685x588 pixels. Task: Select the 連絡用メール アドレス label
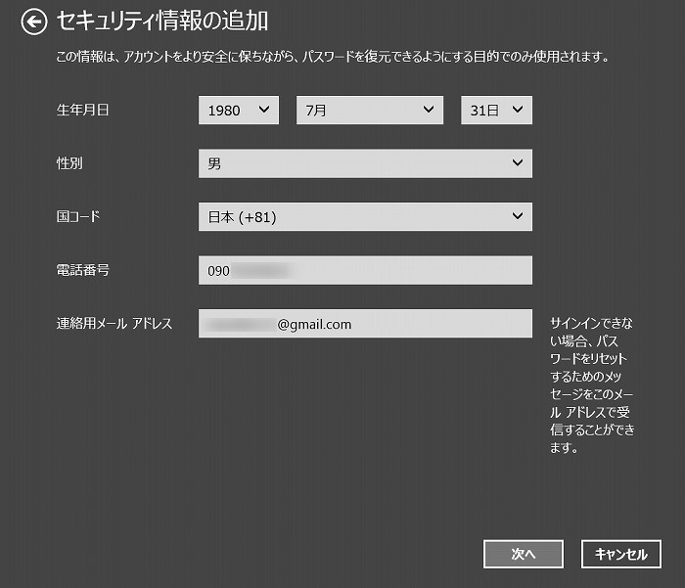click(114, 323)
